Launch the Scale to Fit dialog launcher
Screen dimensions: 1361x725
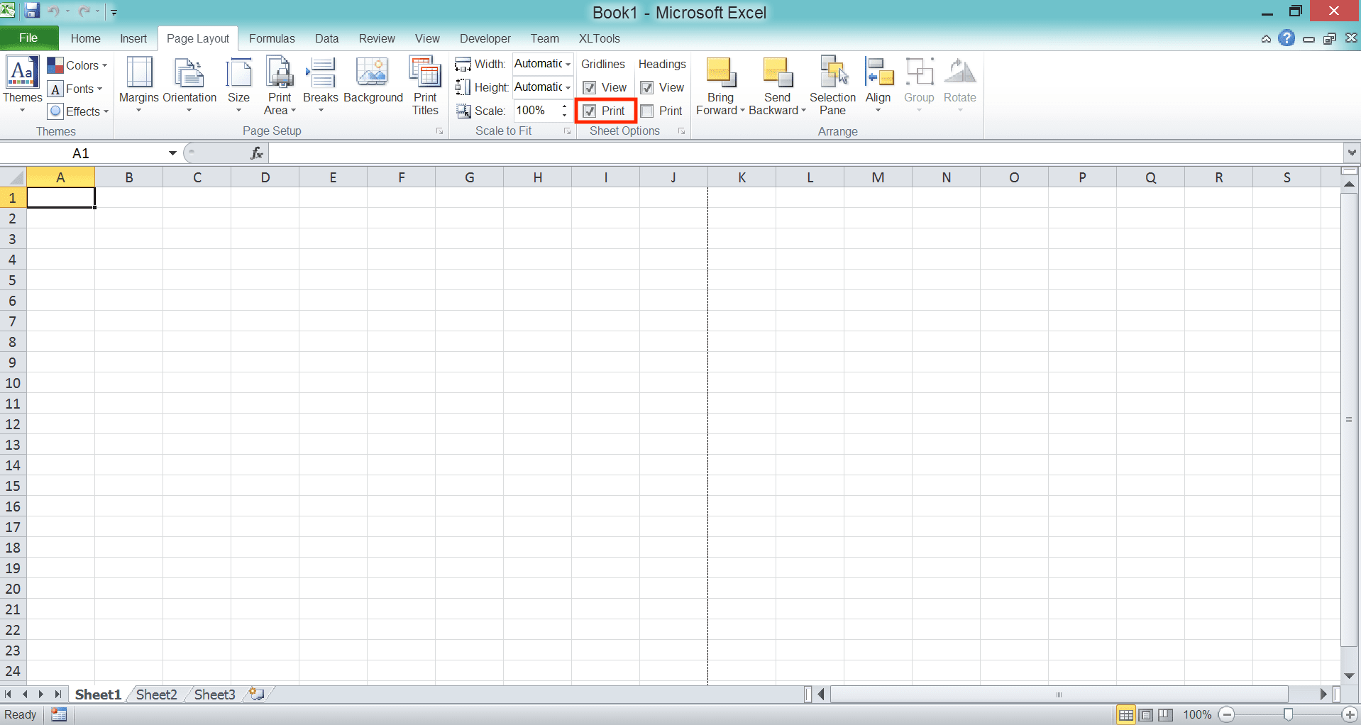[x=568, y=131]
